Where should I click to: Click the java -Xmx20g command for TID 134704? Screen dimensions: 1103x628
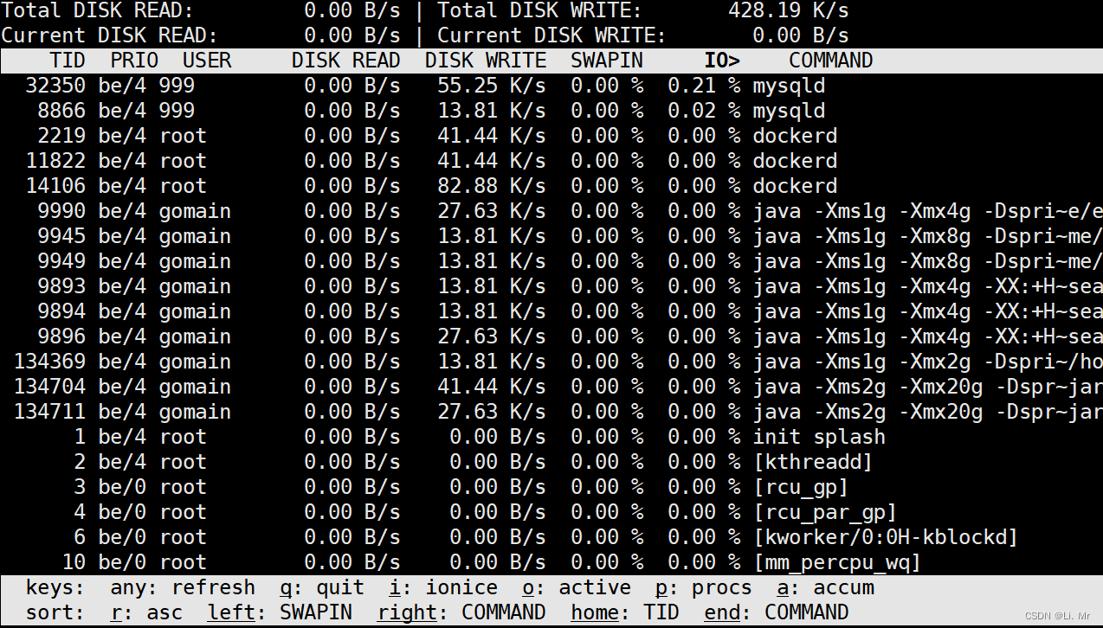point(927,387)
